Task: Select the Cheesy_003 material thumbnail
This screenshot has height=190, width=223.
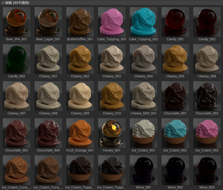Action: [x=111, y=59]
